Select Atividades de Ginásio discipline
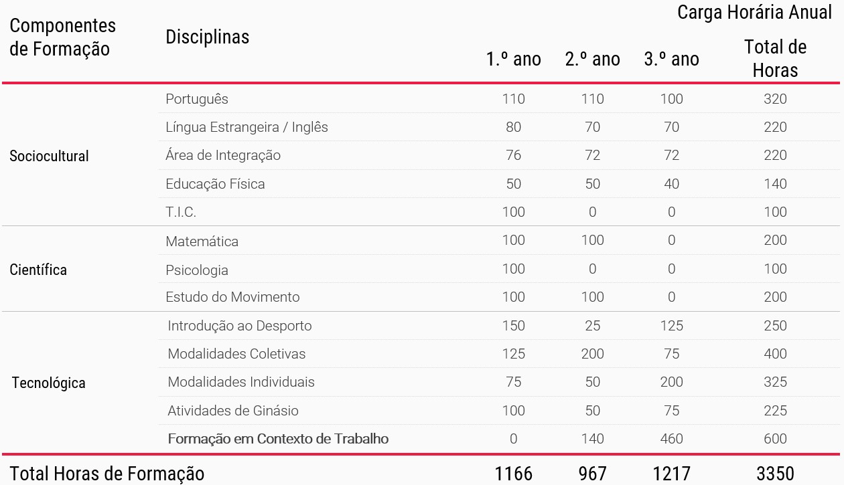 233,411
